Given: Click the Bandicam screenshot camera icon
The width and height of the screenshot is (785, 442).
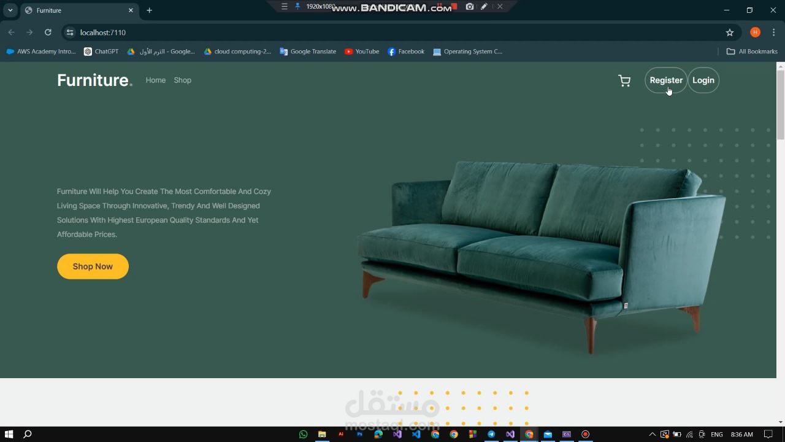Looking at the screenshot, I should click(470, 6).
